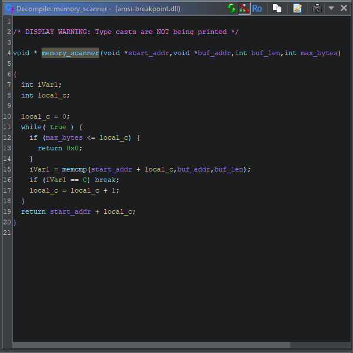Toggle unreachable code elimination icon
Viewport: 353px width, 353px height.
pyautogui.click(x=244, y=9)
